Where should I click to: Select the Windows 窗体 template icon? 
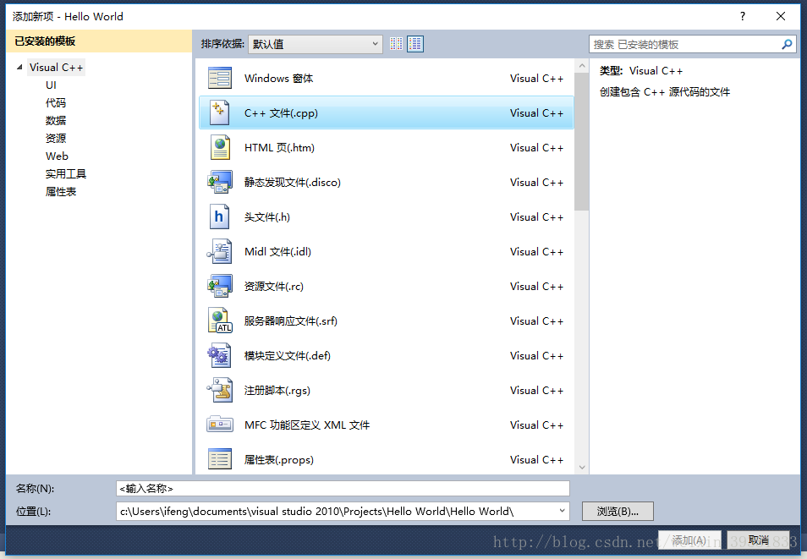coord(220,79)
